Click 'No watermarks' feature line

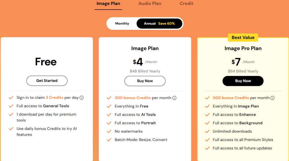(x=129, y=131)
